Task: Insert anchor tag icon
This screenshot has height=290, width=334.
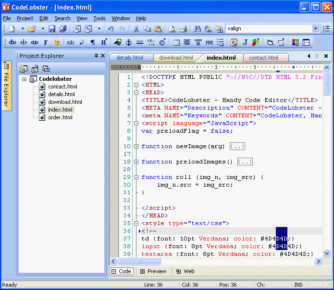Action: 129,42
